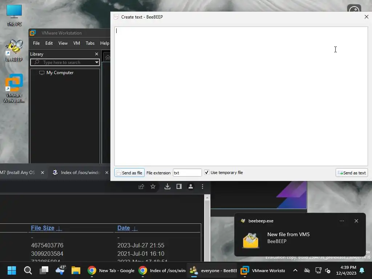Close the Create text BeeBEEP dialog

[366, 17]
